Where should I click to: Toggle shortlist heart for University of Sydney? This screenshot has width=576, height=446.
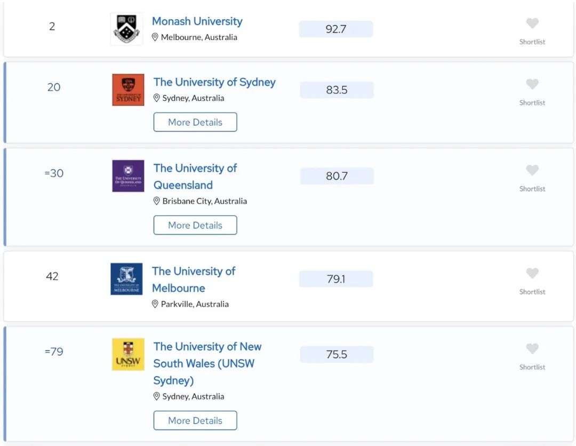532,84
